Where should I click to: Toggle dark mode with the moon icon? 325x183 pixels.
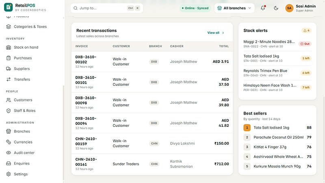click(276, 8)
